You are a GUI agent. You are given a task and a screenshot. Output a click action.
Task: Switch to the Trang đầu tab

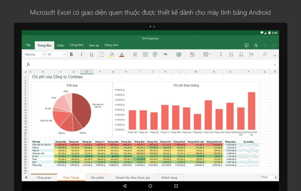coord(44,45)
